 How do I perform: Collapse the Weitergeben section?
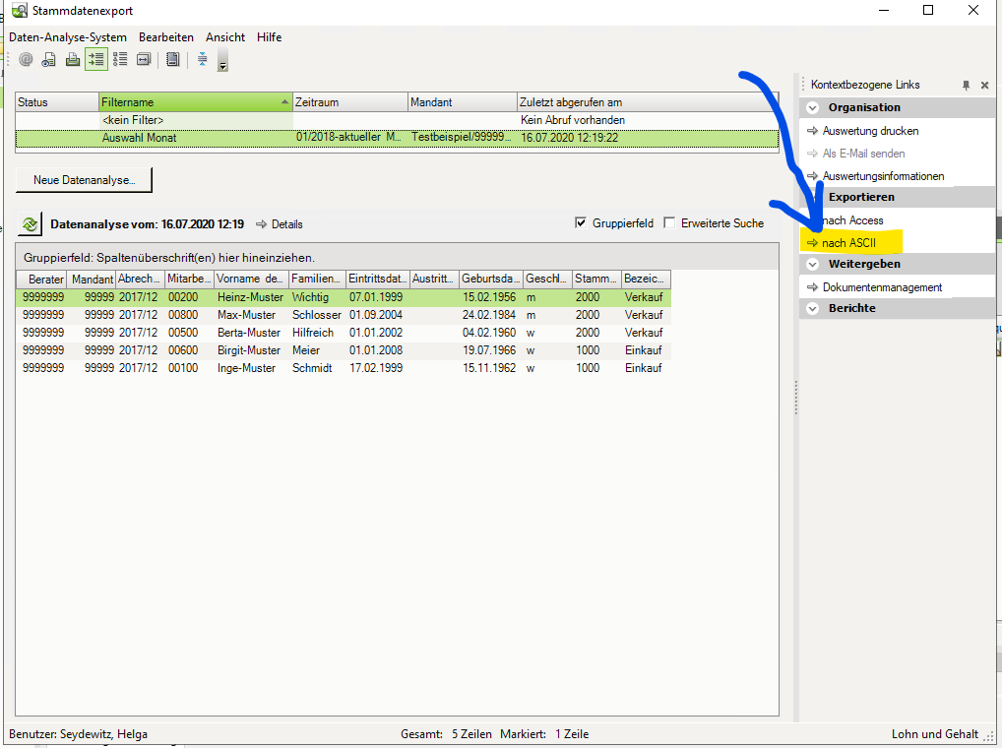point(813,265)
